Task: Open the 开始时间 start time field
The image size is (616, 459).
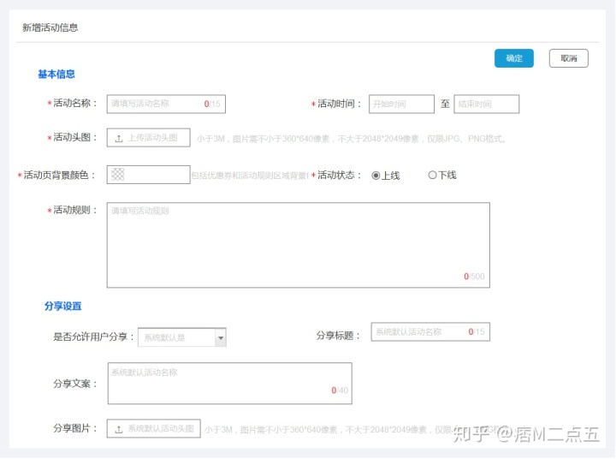Action: [x=401, y=104]
